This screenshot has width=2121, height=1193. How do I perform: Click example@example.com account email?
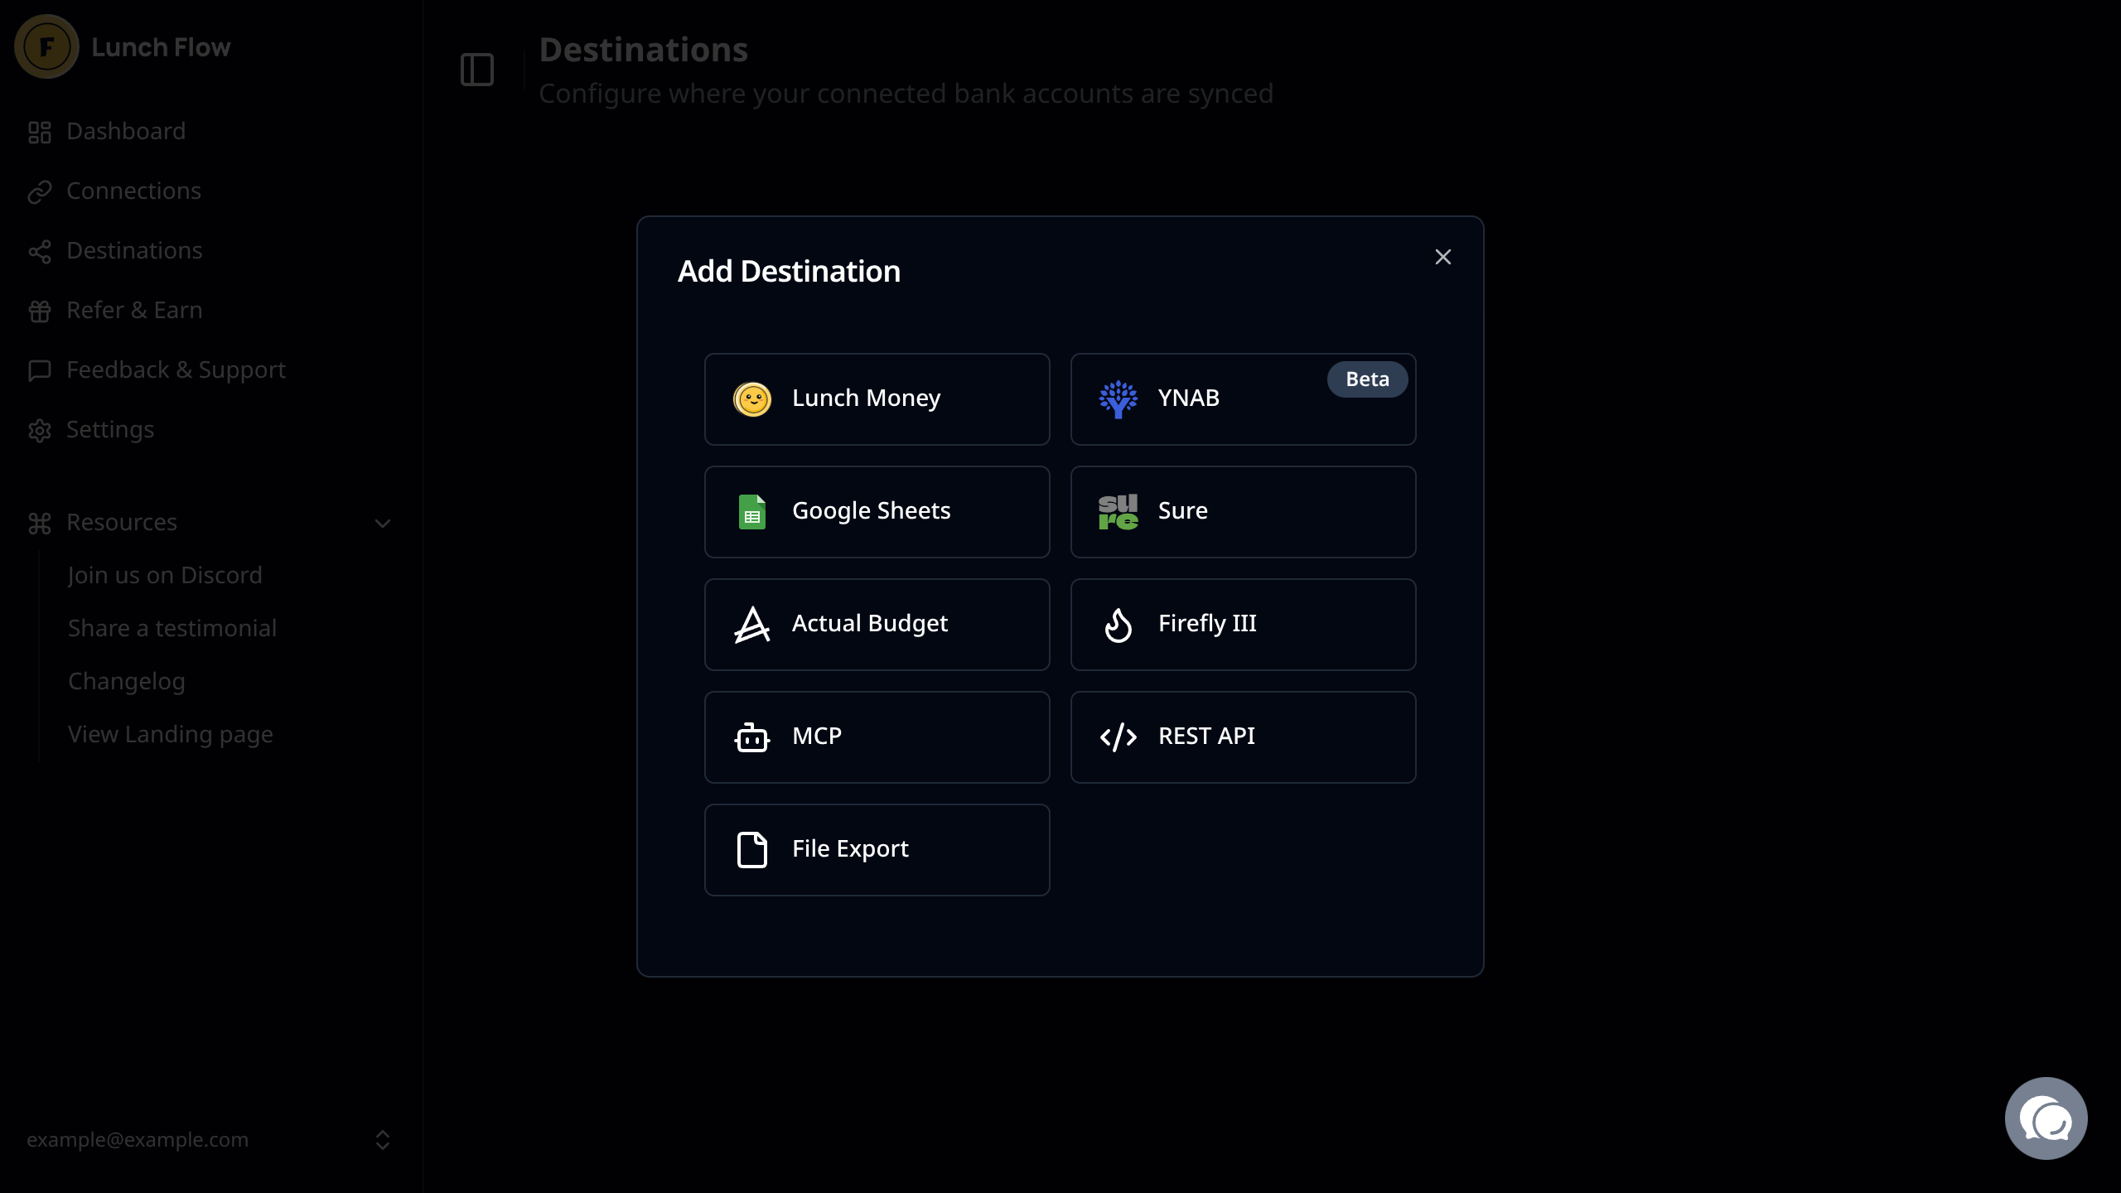[x=138, y=1140]
